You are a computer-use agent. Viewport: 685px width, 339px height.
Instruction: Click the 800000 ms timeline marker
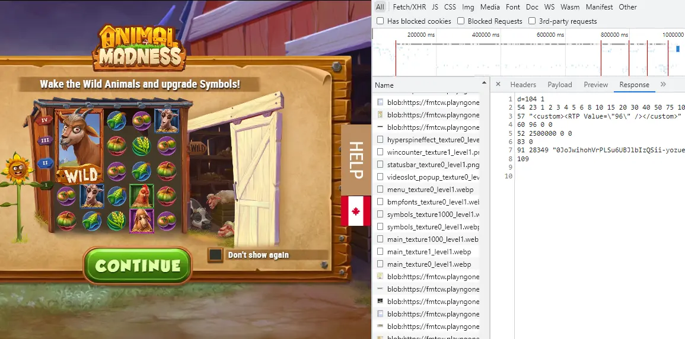pos(614,34)
